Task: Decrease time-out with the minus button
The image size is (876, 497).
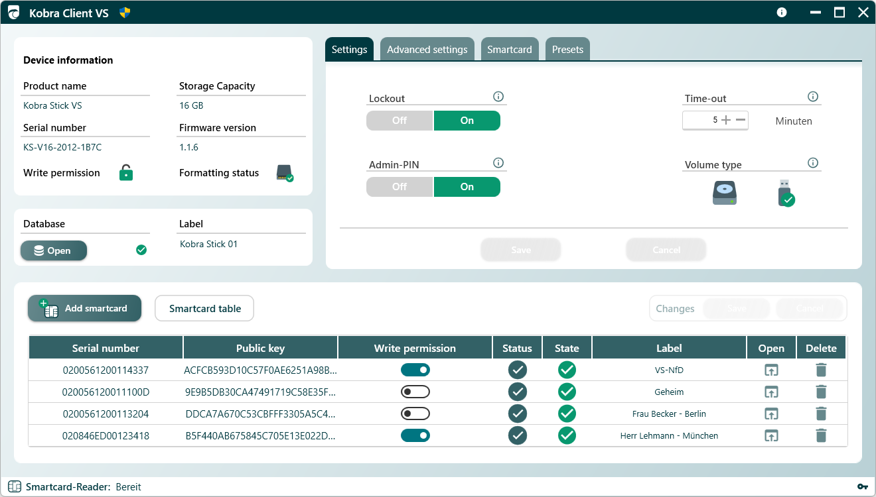Action: tap(741, 121)
